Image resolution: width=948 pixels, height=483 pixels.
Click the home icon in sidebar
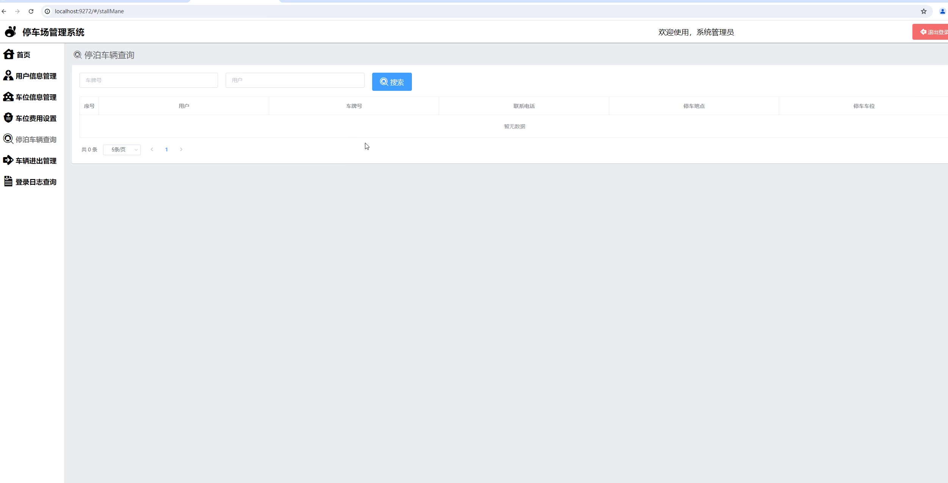(x=9, y=55)
